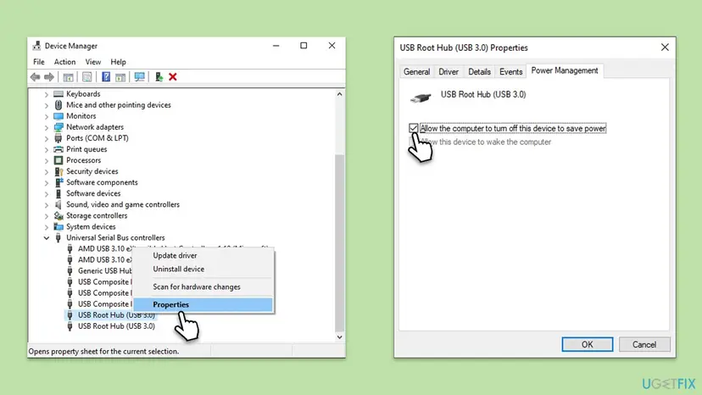702x395 pixels.
Task: Expand the Sound, video and game controllers node
Action: click(x=46, y=204)
